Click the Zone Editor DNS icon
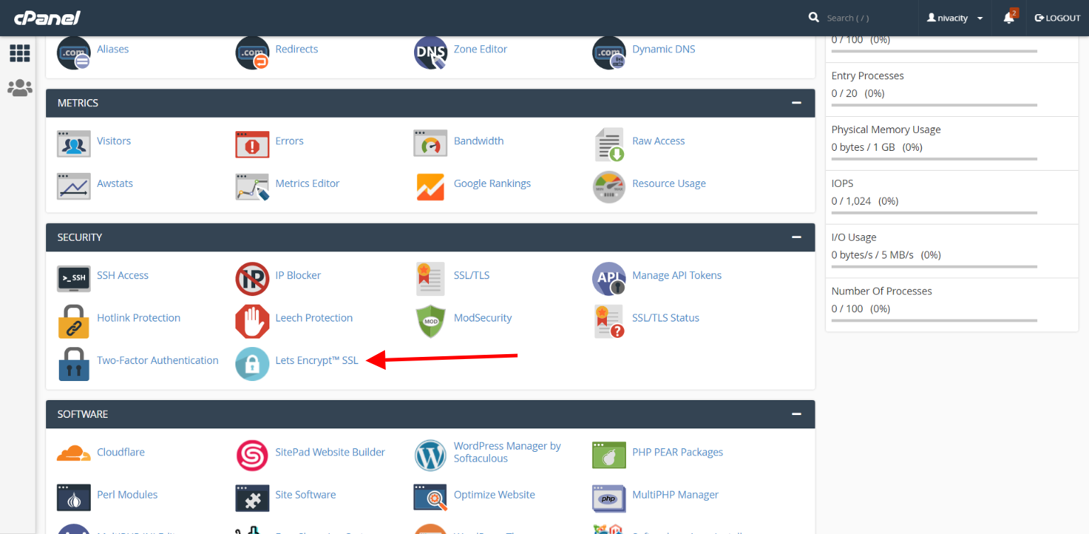This screenshot has width=1089, height=534. [430, 52]
